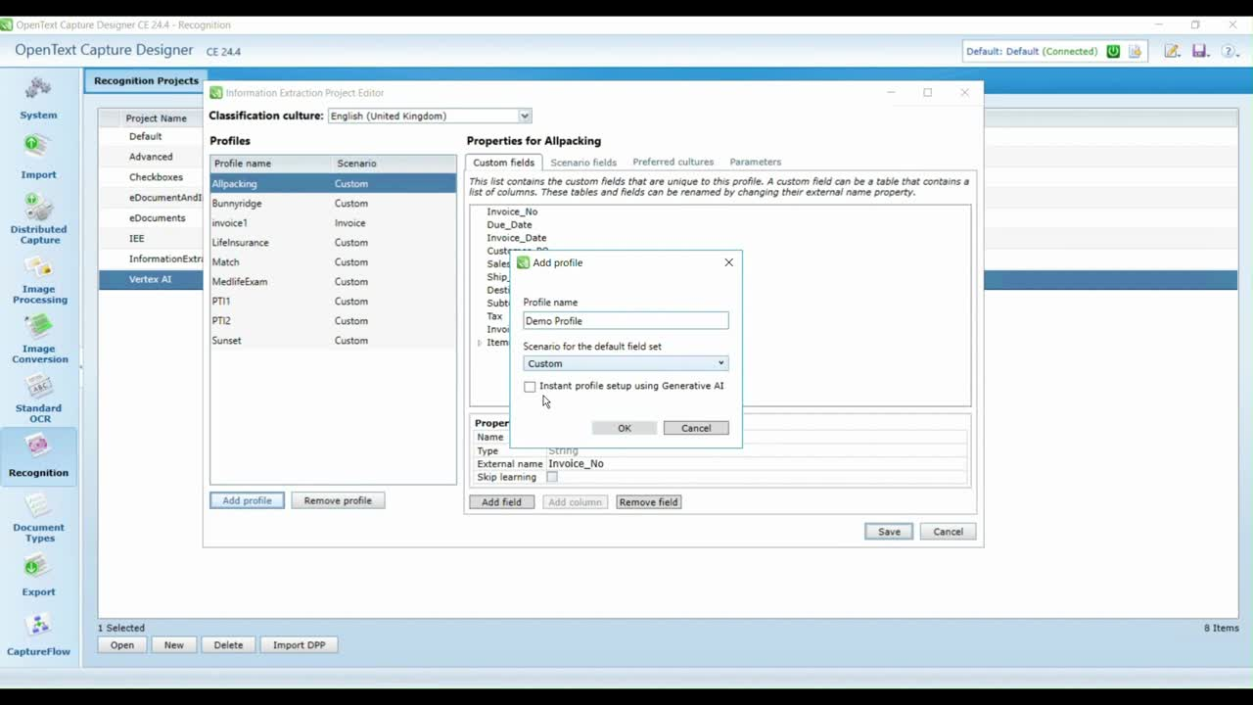Viewport: 1253px width, 705px height.
Task: Select the IEE project in list
Action: pyautogui.click(x=136, y=238)
